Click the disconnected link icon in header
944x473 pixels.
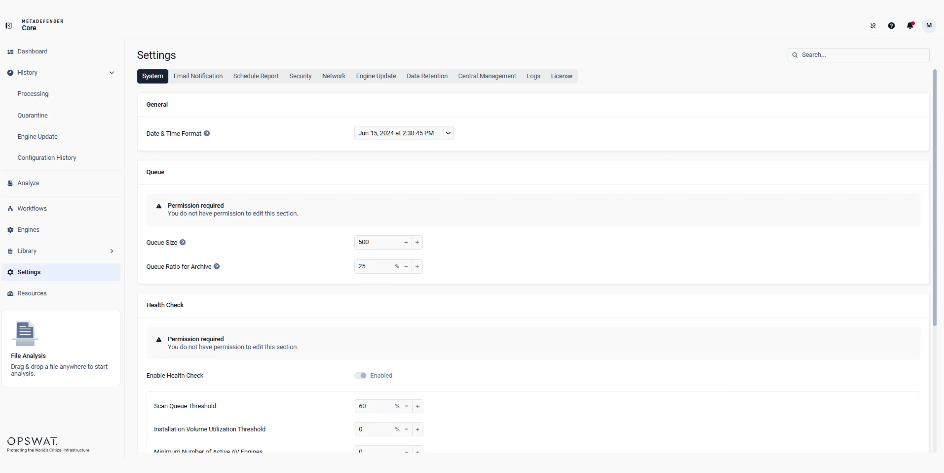[x=873, y=26]
